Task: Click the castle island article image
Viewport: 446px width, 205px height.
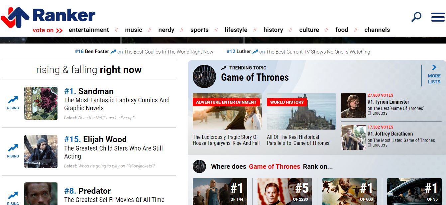Action: (x=301, y=111)
